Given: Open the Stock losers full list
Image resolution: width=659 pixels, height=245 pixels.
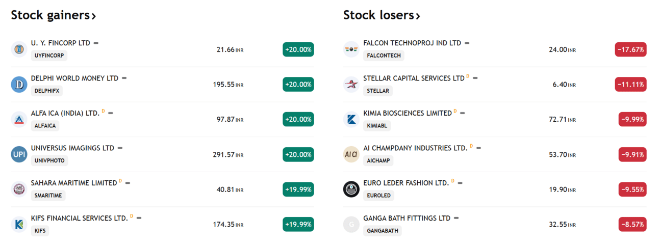Looking at the screenshot, I should pyautogui.click(x=382, y=15).
